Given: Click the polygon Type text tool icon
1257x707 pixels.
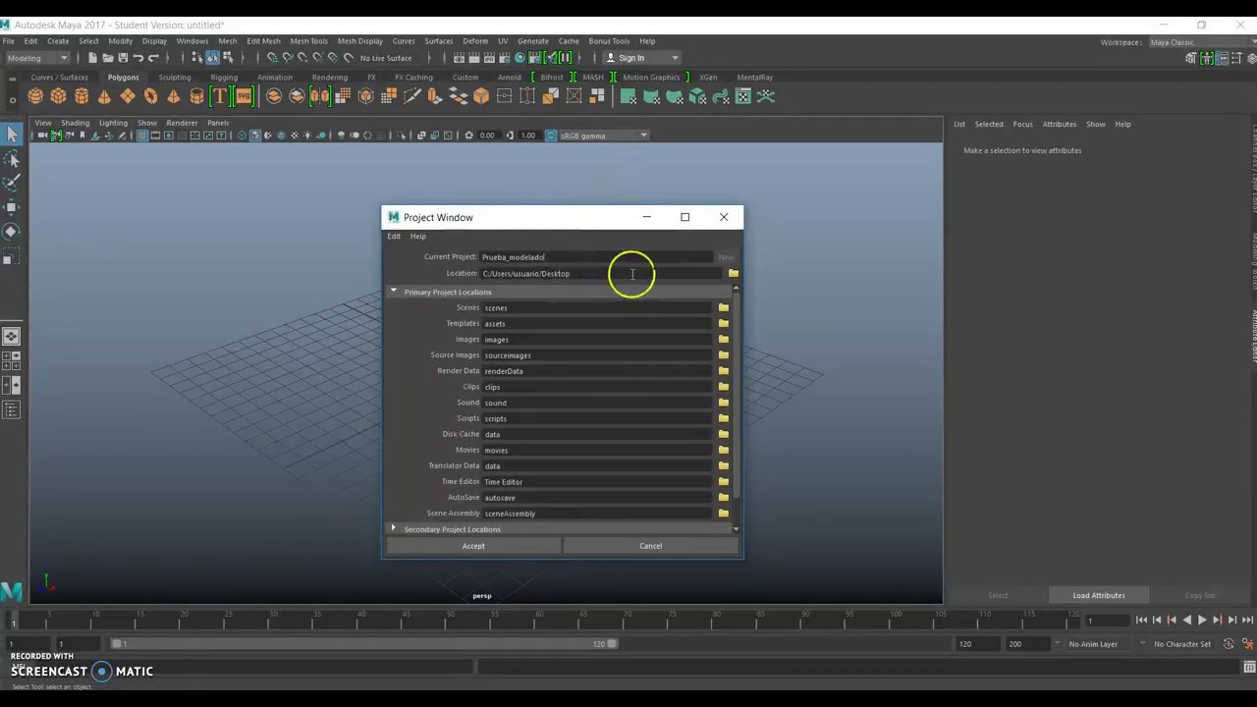Looking at the screenshot, I should (219, 96).
